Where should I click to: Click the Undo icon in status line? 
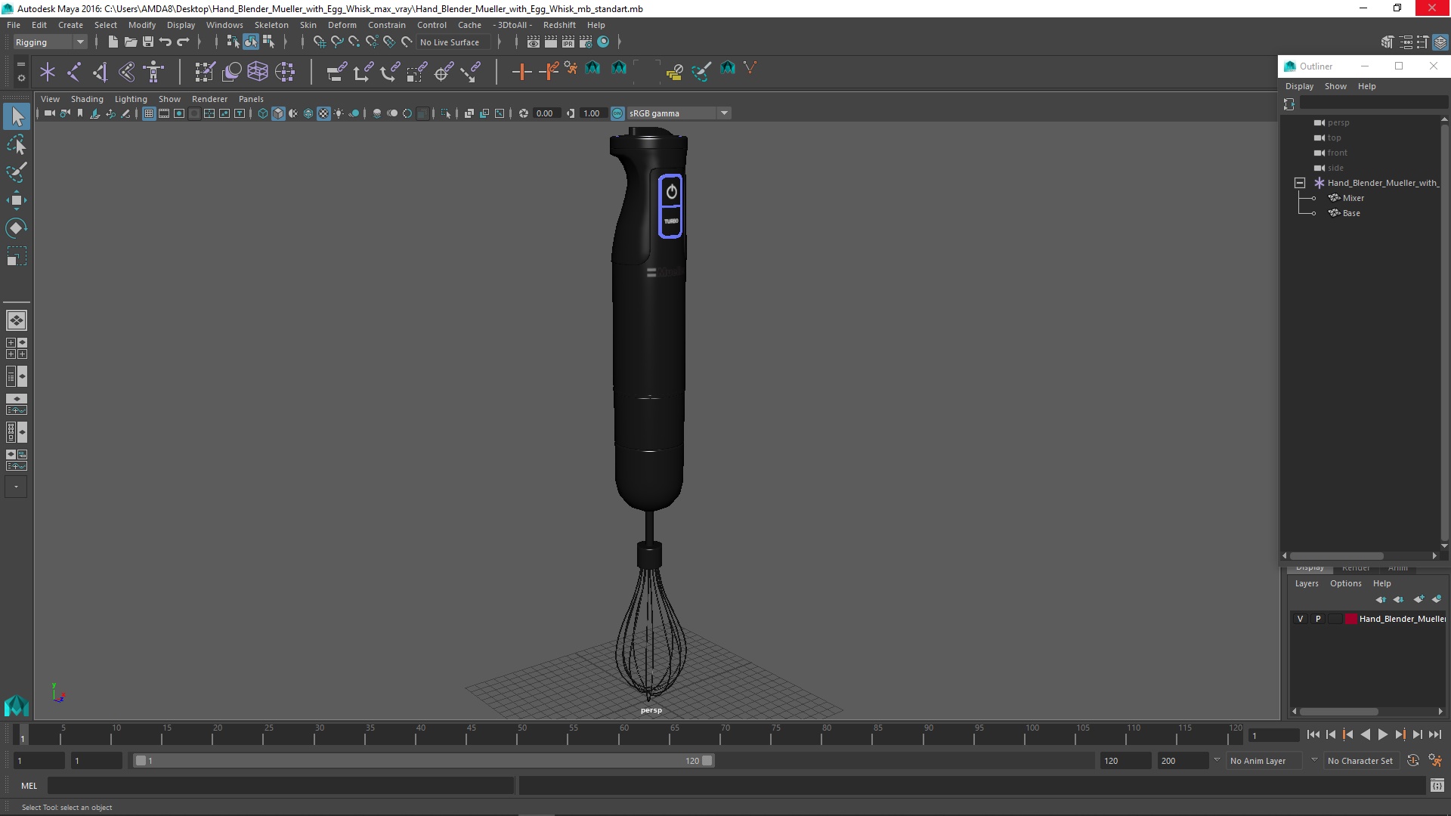tap(166, 42)
